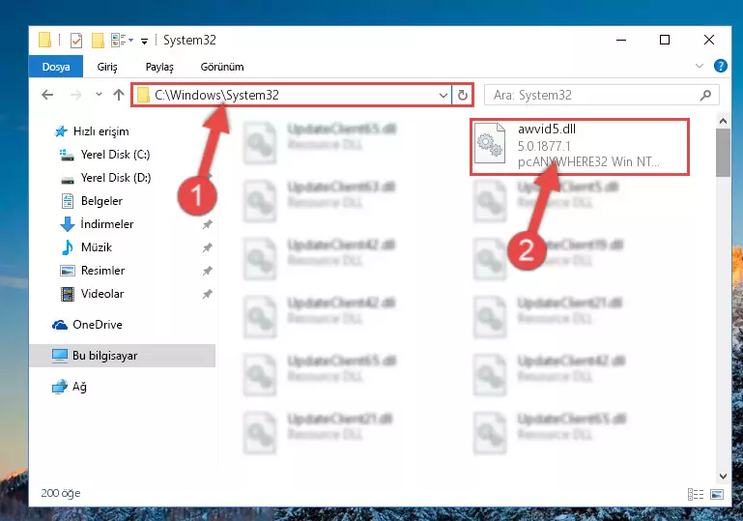Image resolution: width=743 pixels, height=521 pixels.
Task: Refresh the System32 folder view
Action: click(463, 96)
